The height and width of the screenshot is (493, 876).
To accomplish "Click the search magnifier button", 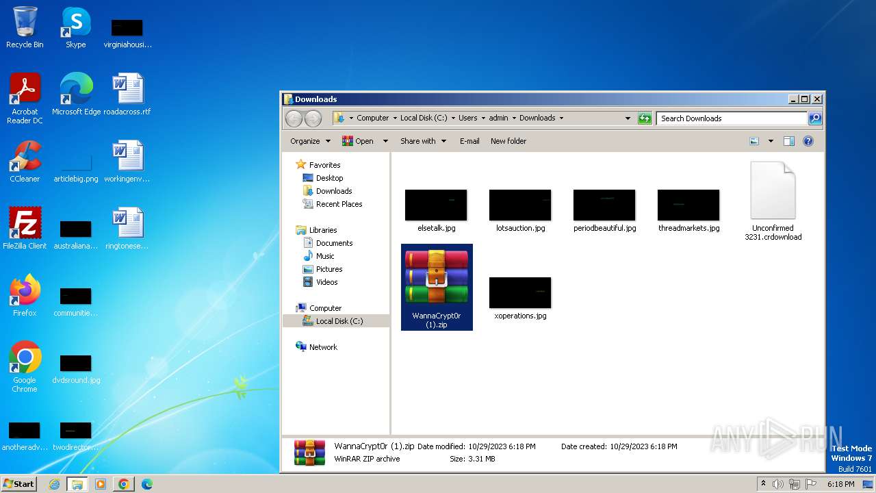I will 815,118.
